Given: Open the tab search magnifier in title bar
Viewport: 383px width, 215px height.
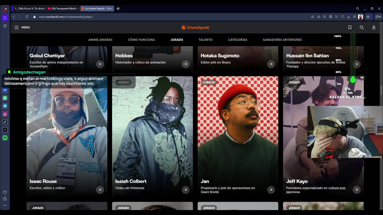Looking at the screenshot, I should pos(358,9).
